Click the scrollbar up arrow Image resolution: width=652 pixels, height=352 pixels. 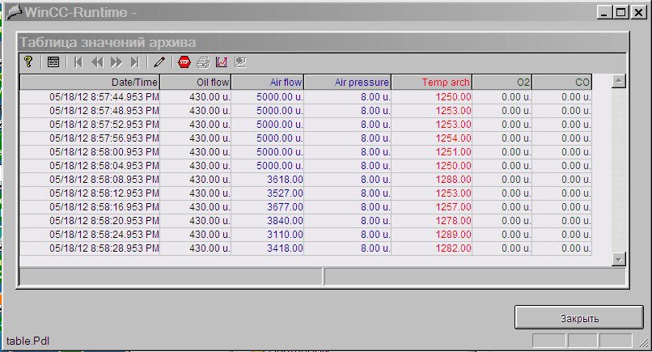618,81
